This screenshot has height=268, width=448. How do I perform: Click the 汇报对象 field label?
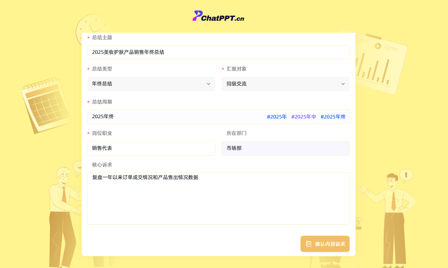coord(236,69)
